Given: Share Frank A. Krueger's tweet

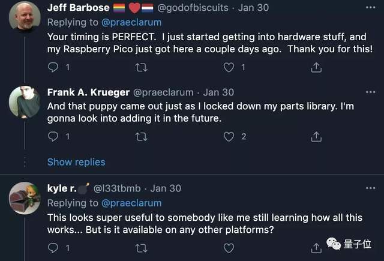Looking at the screenshot, I should pyautogui.click(x=316, y=137).
